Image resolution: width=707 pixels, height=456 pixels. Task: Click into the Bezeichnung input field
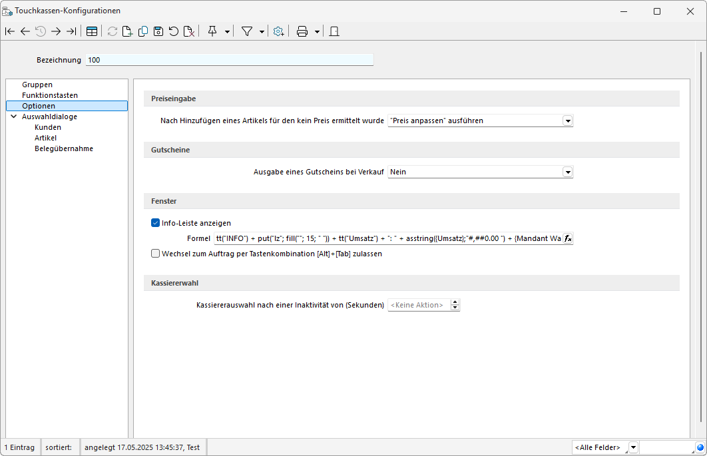[230, 60]
